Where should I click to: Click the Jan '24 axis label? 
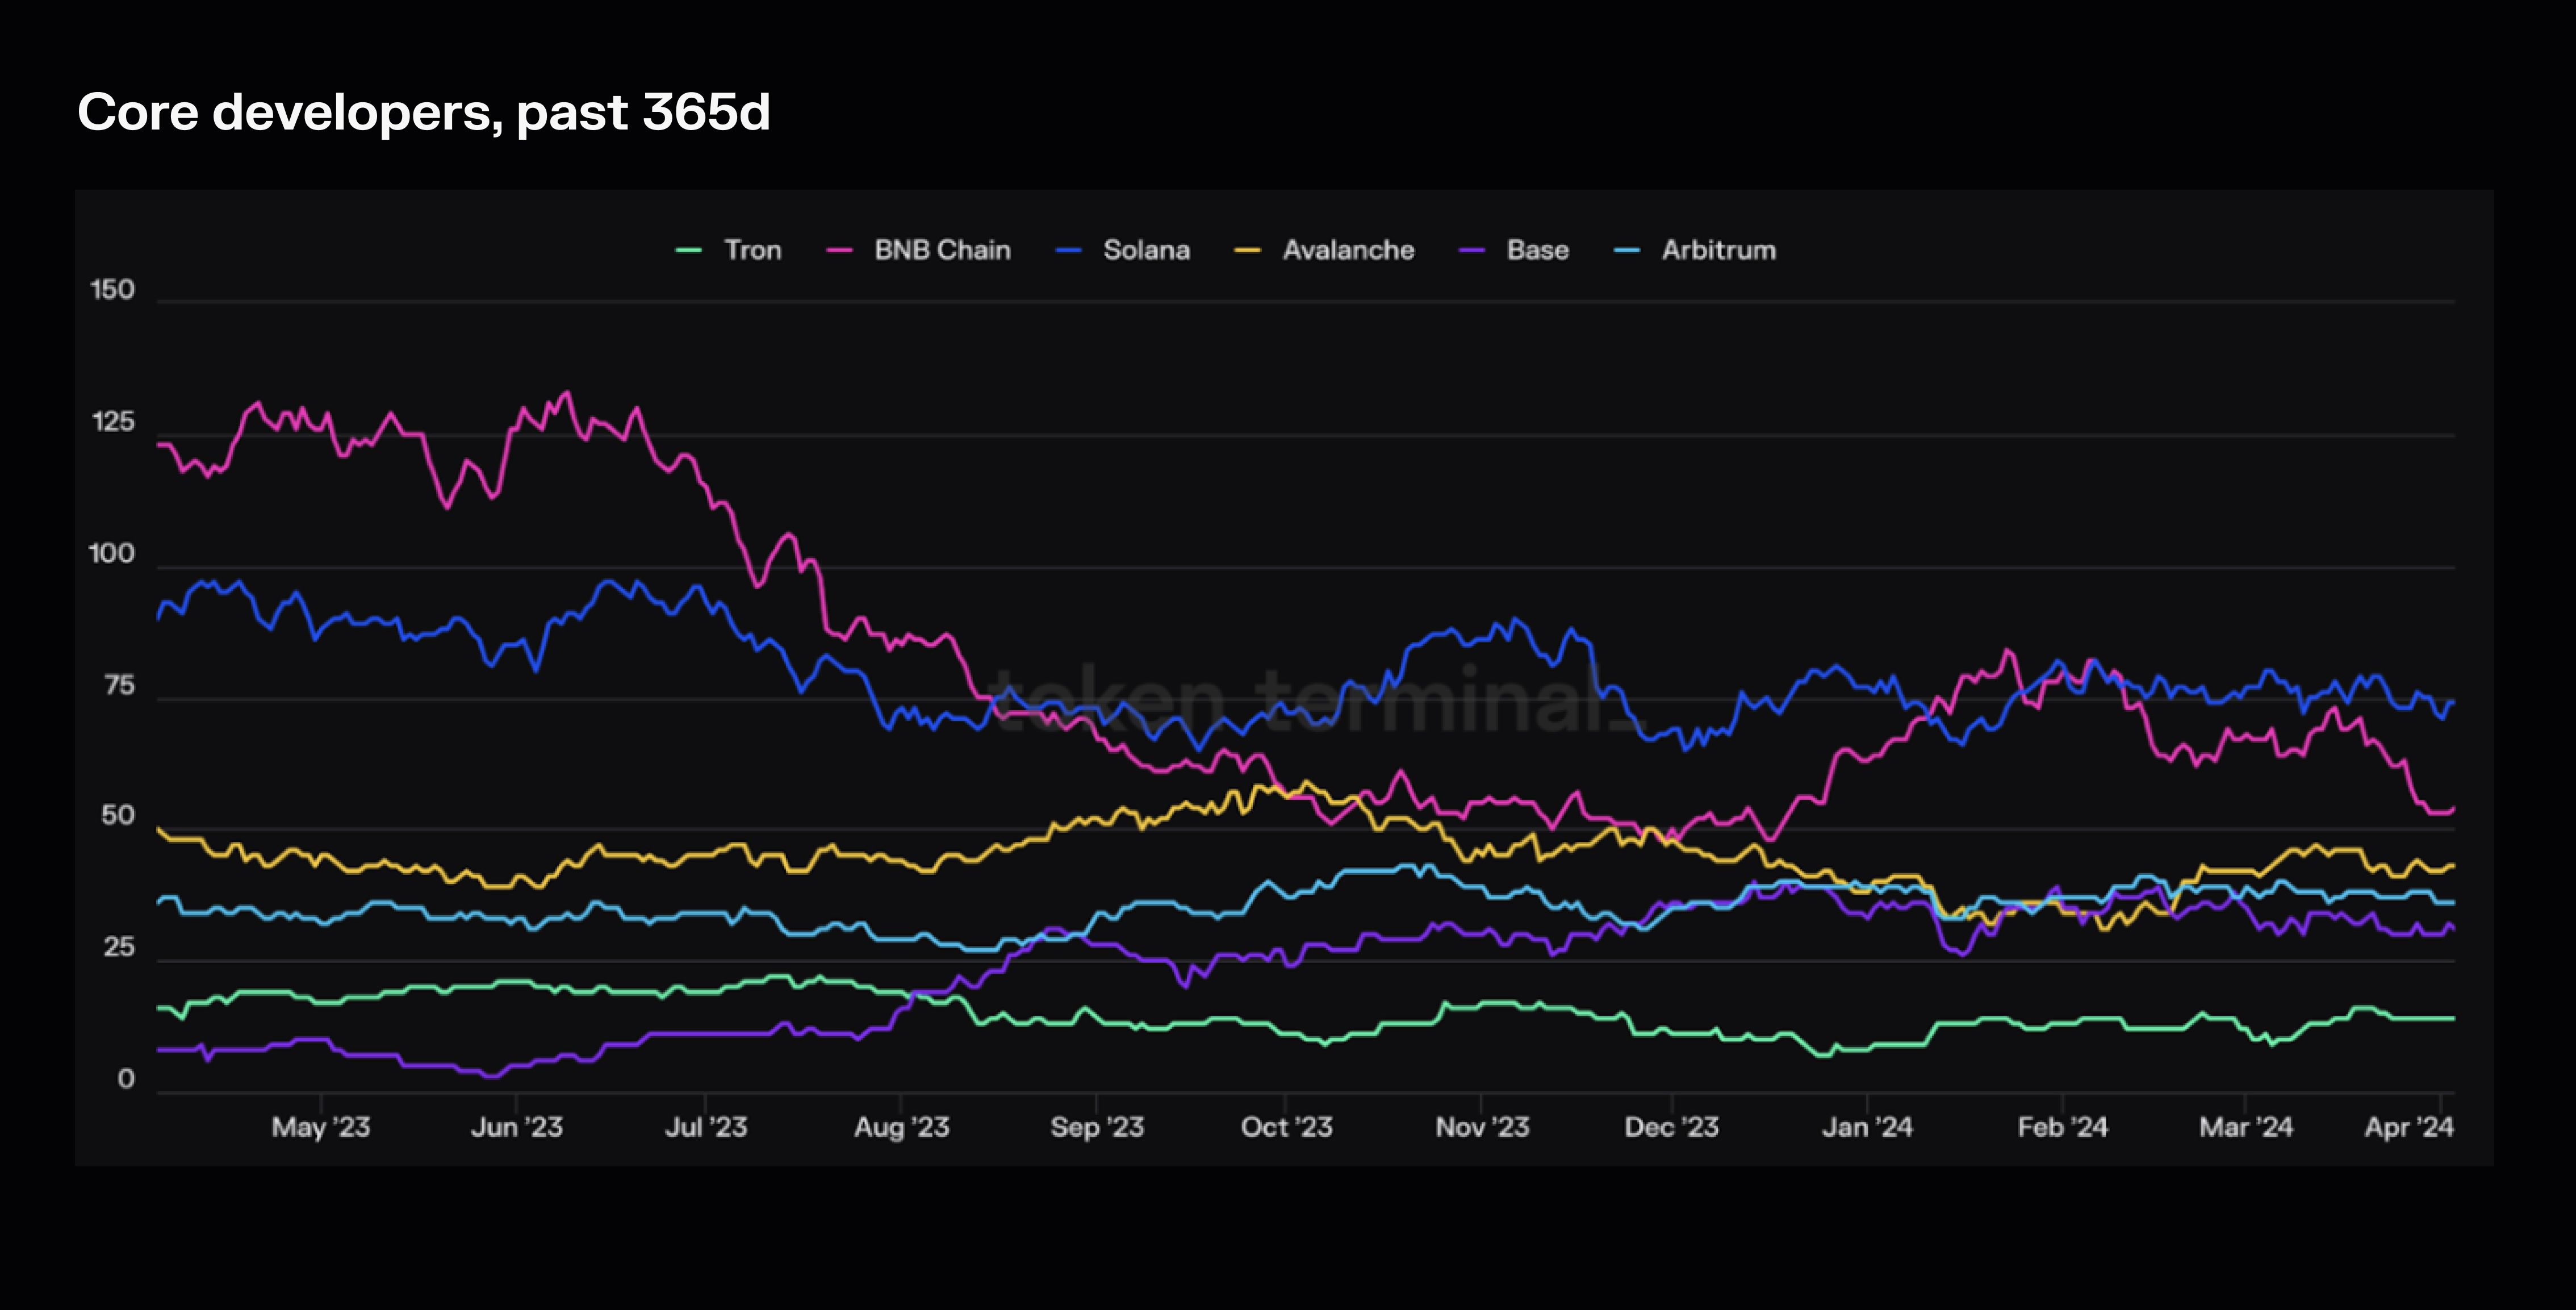click(1867, 1127)
